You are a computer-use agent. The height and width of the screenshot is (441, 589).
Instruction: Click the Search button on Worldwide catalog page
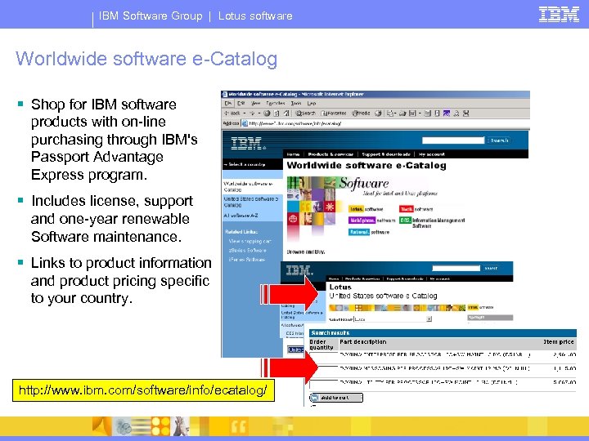tap(499, 140)
